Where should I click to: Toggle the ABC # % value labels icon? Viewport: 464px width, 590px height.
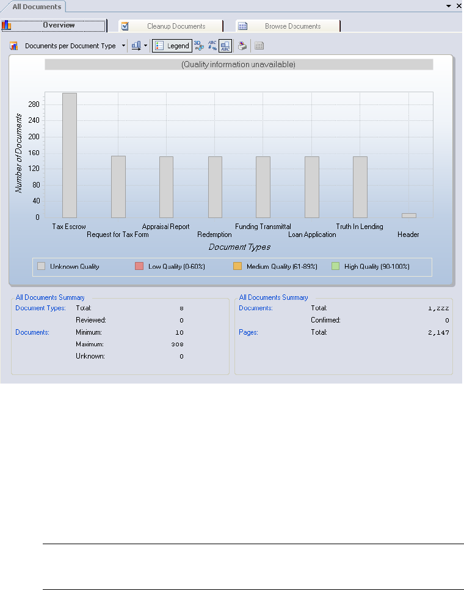[212, 46]
